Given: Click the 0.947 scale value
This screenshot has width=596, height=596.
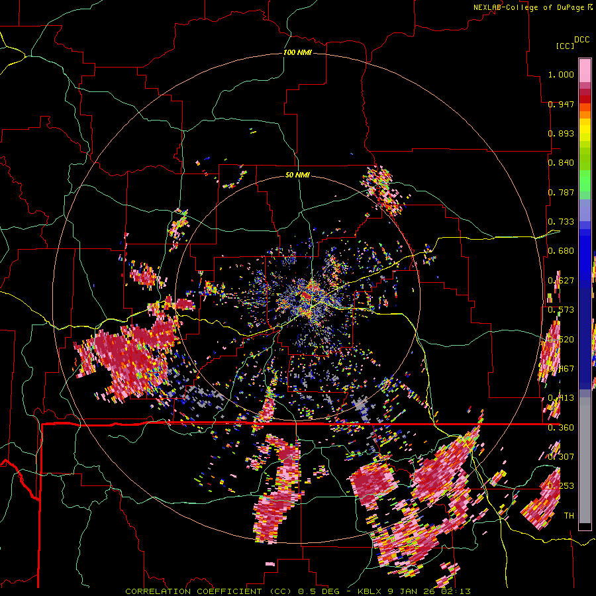Looking at the screenshot, I should pos(561,104).
